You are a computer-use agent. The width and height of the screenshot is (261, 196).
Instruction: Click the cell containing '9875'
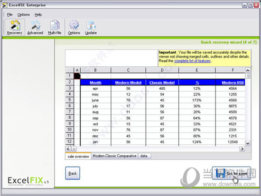click(x=230, y=106)
